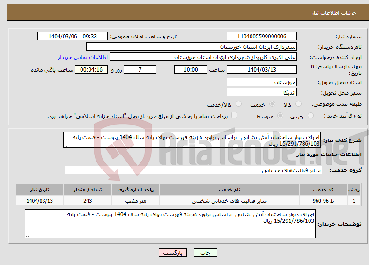Image resolution: width=369 pixels, height=265 pixels.
Task: Click the بازگشت (back) button
Action: tap(173, 252)
